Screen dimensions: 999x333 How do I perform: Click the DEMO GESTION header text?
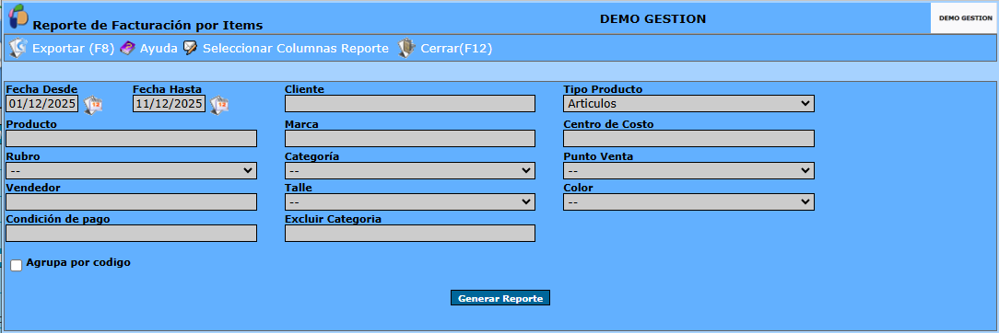(x=653, y=19)
